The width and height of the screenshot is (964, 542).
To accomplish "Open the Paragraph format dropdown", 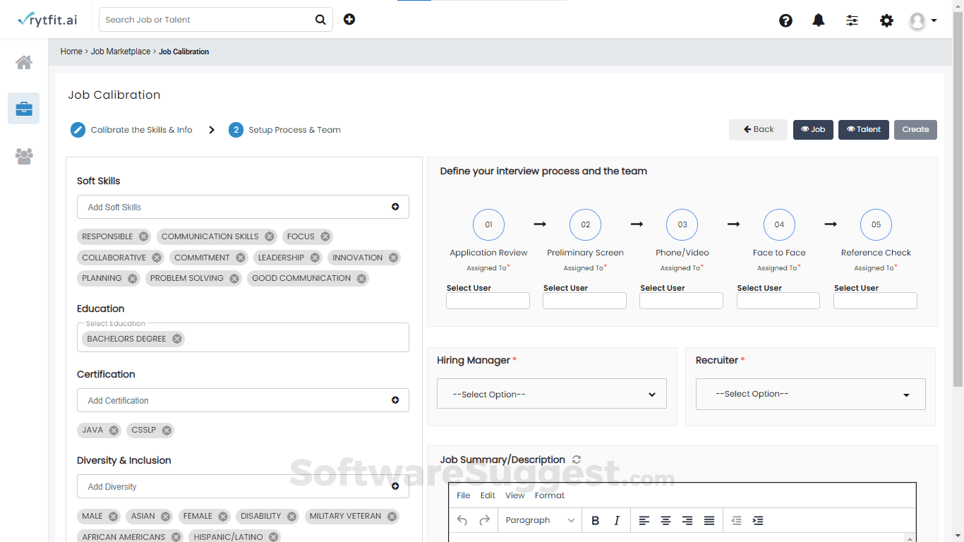I will pyautogui.click(x=540, y=520).
